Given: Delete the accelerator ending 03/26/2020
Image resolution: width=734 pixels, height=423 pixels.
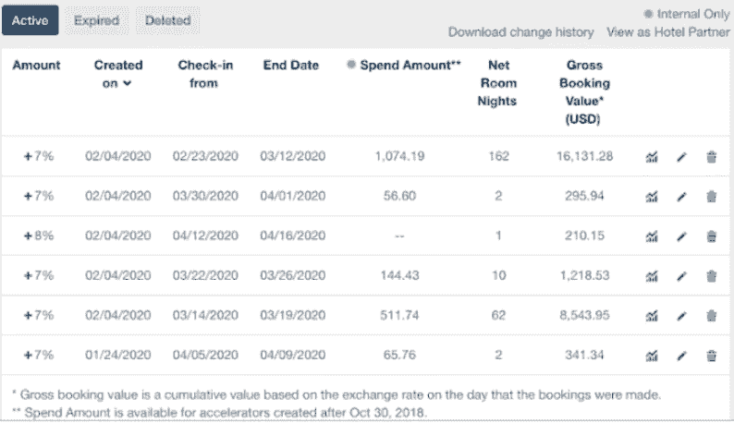Looking at the screenshot, I should (711, 276).
